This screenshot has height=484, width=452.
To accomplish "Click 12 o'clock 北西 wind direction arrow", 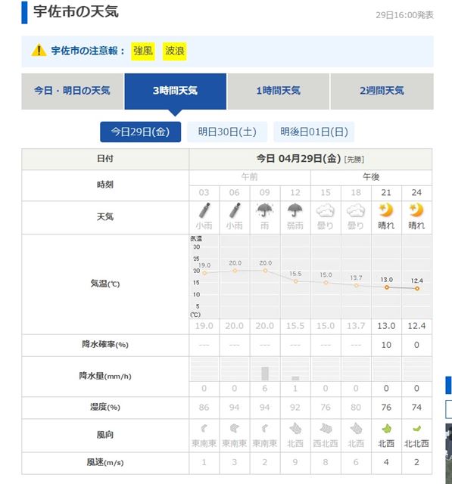I will [295, 429].
